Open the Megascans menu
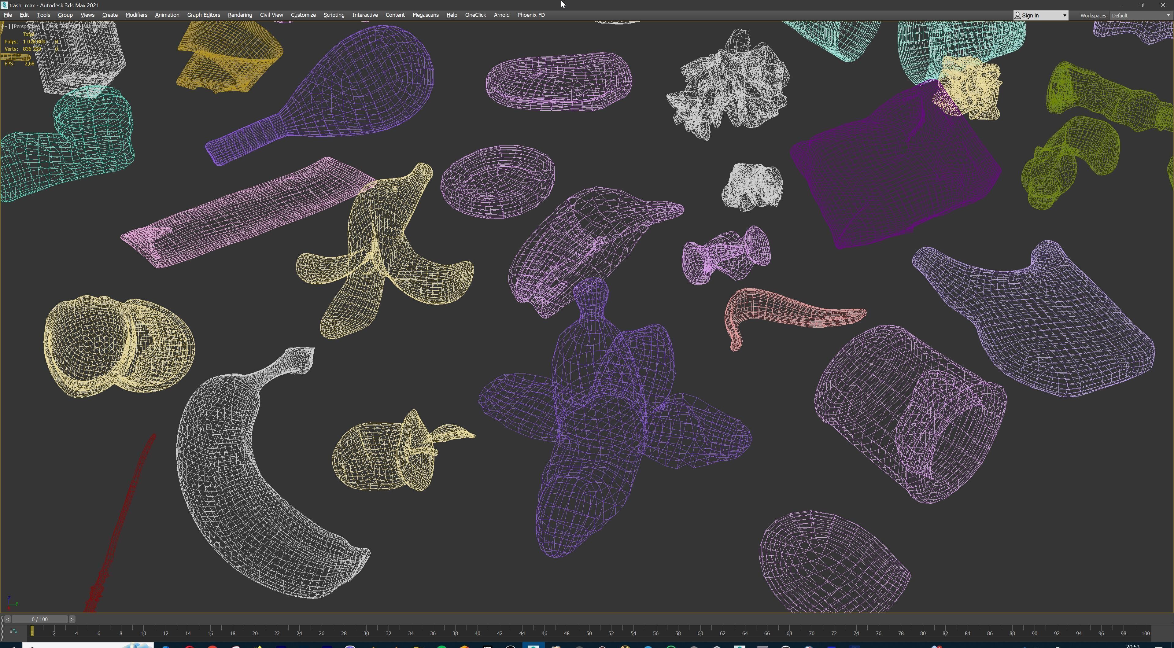 click(425, 15)
